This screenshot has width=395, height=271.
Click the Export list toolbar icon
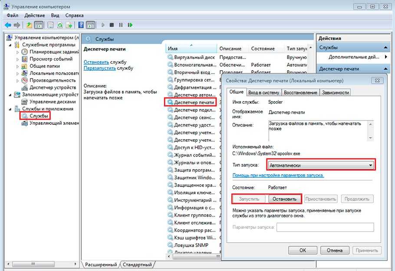[69, 25]
